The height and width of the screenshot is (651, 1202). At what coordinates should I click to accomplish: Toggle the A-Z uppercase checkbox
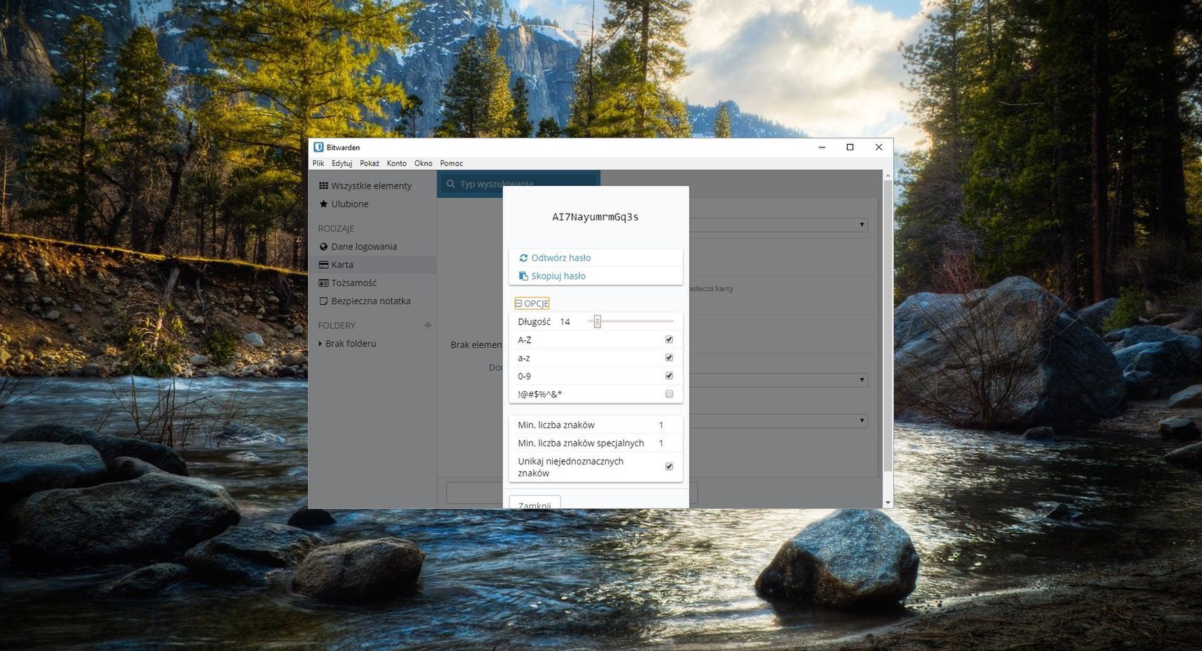(669, 339)
